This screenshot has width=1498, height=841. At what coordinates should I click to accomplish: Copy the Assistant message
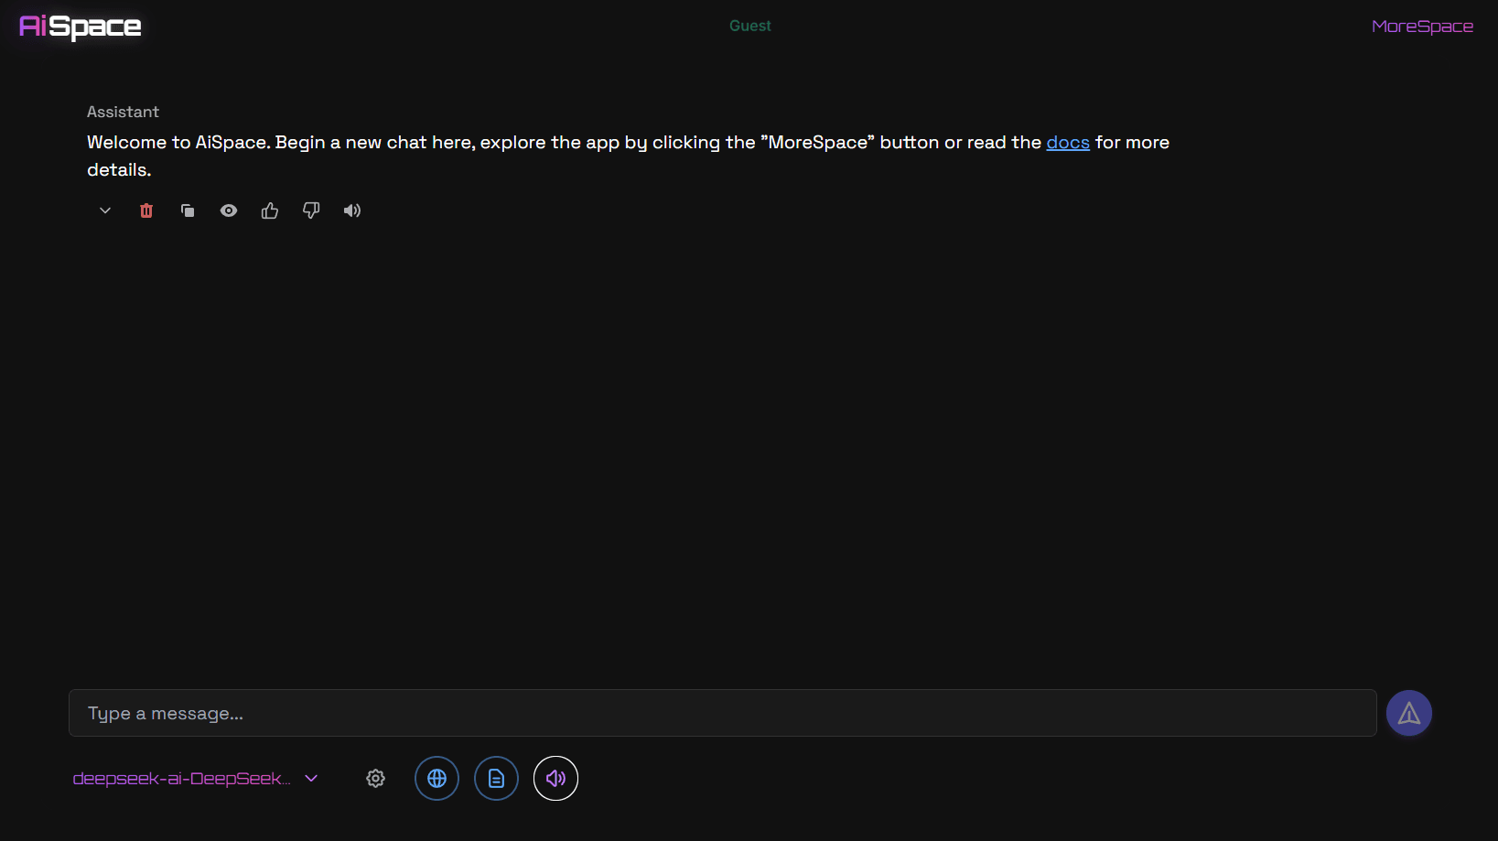[x=188, y=210]
